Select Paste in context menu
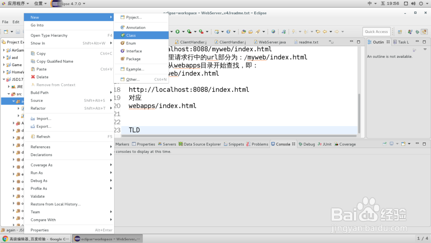The height and width of the screenshot is (243, 431). click(69, 69)
